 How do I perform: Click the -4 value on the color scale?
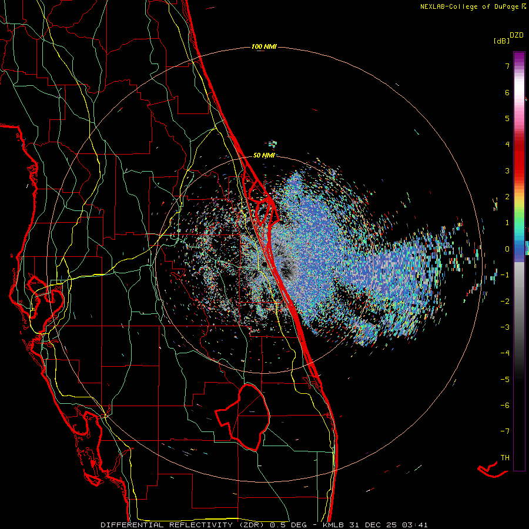coord(505,353)
